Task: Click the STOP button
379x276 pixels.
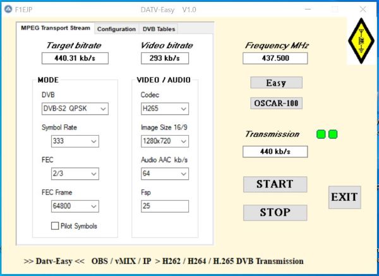Action: pos(275,213)
